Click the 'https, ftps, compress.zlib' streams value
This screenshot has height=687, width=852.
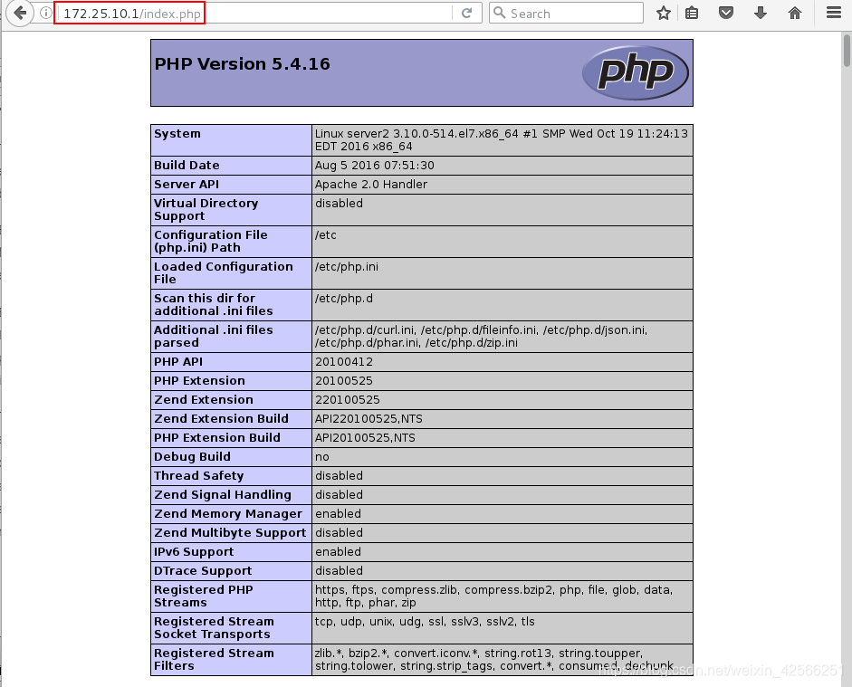494,596
